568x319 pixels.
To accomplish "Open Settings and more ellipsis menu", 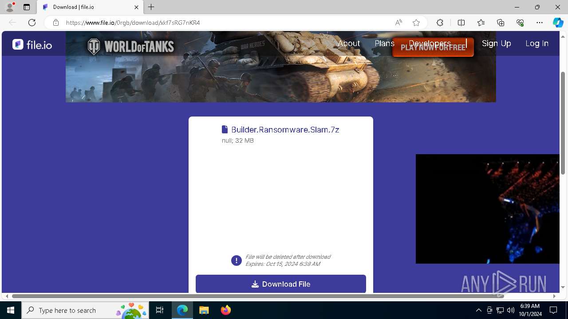I will [x=540, y=23].
